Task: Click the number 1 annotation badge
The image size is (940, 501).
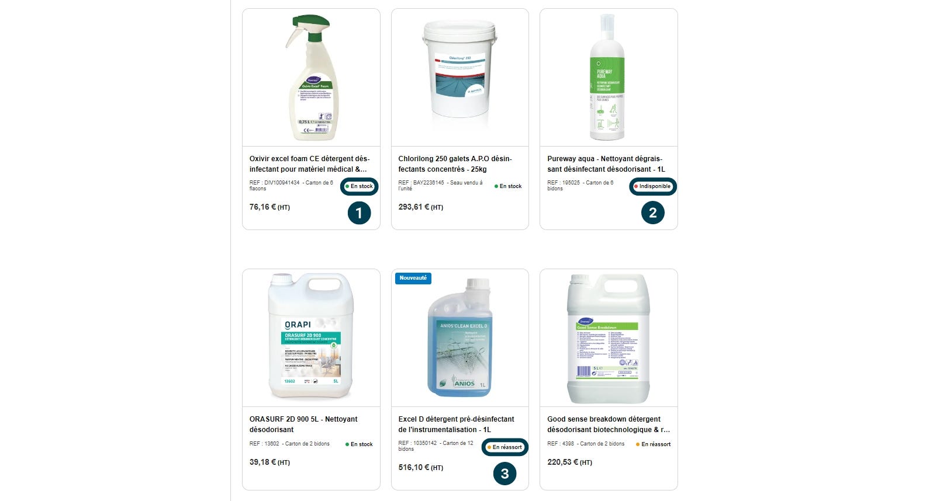Action: coord(359,213)
